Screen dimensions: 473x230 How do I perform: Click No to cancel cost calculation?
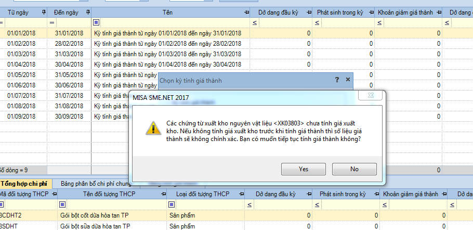(354, 169)
